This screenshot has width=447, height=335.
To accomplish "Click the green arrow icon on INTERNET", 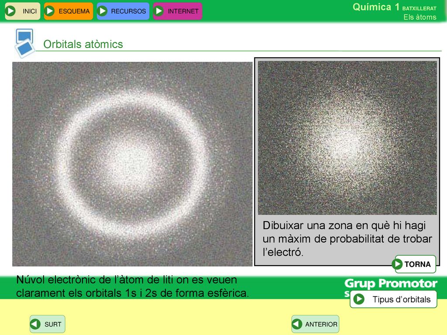I will coord(158,11).
